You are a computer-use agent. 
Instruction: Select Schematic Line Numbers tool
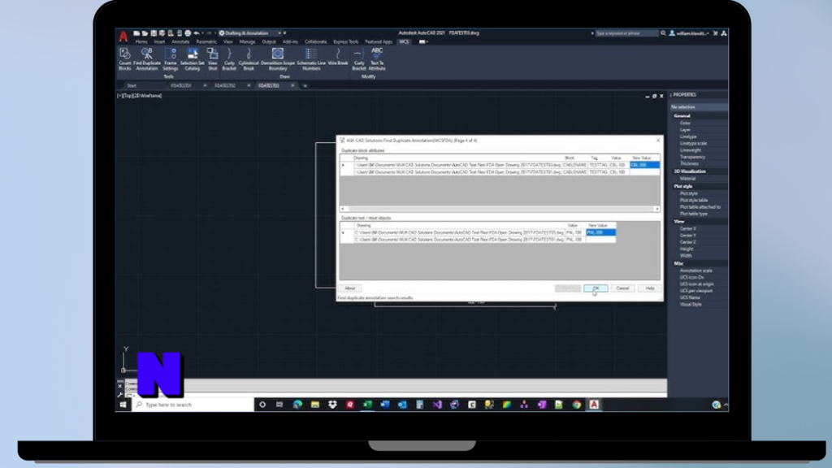point(311,58)
